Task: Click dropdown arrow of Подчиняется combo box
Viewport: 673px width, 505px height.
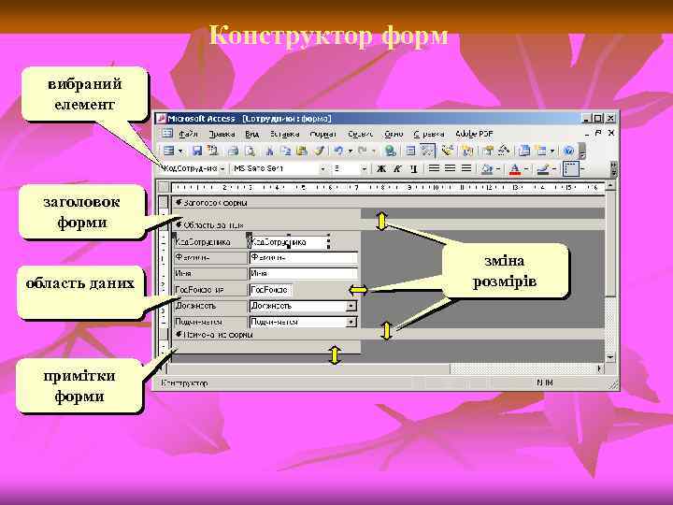Action: [351, 322]
